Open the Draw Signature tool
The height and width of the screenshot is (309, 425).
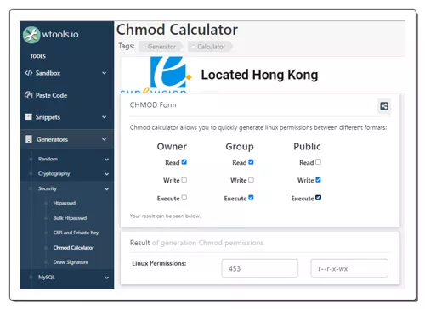71,262
